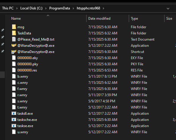Click the 5/11/2017 3:59 PM date cell
The height and width of the screenshot is (140, 176).
pos(102,95)
